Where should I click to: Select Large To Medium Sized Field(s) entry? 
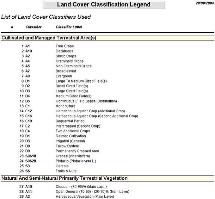(81, 81)
